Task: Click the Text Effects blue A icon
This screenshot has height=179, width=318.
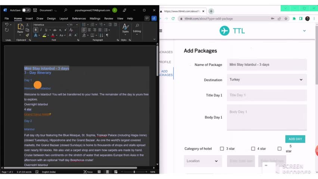Action: 36,35
